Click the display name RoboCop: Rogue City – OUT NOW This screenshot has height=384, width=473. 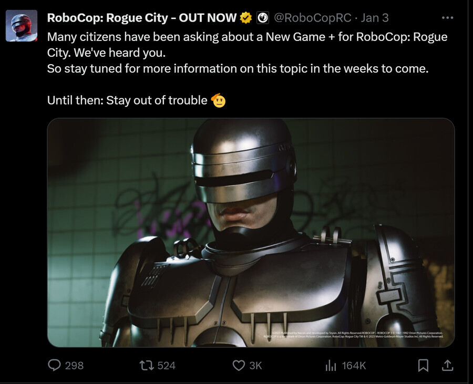click(142, 18)
